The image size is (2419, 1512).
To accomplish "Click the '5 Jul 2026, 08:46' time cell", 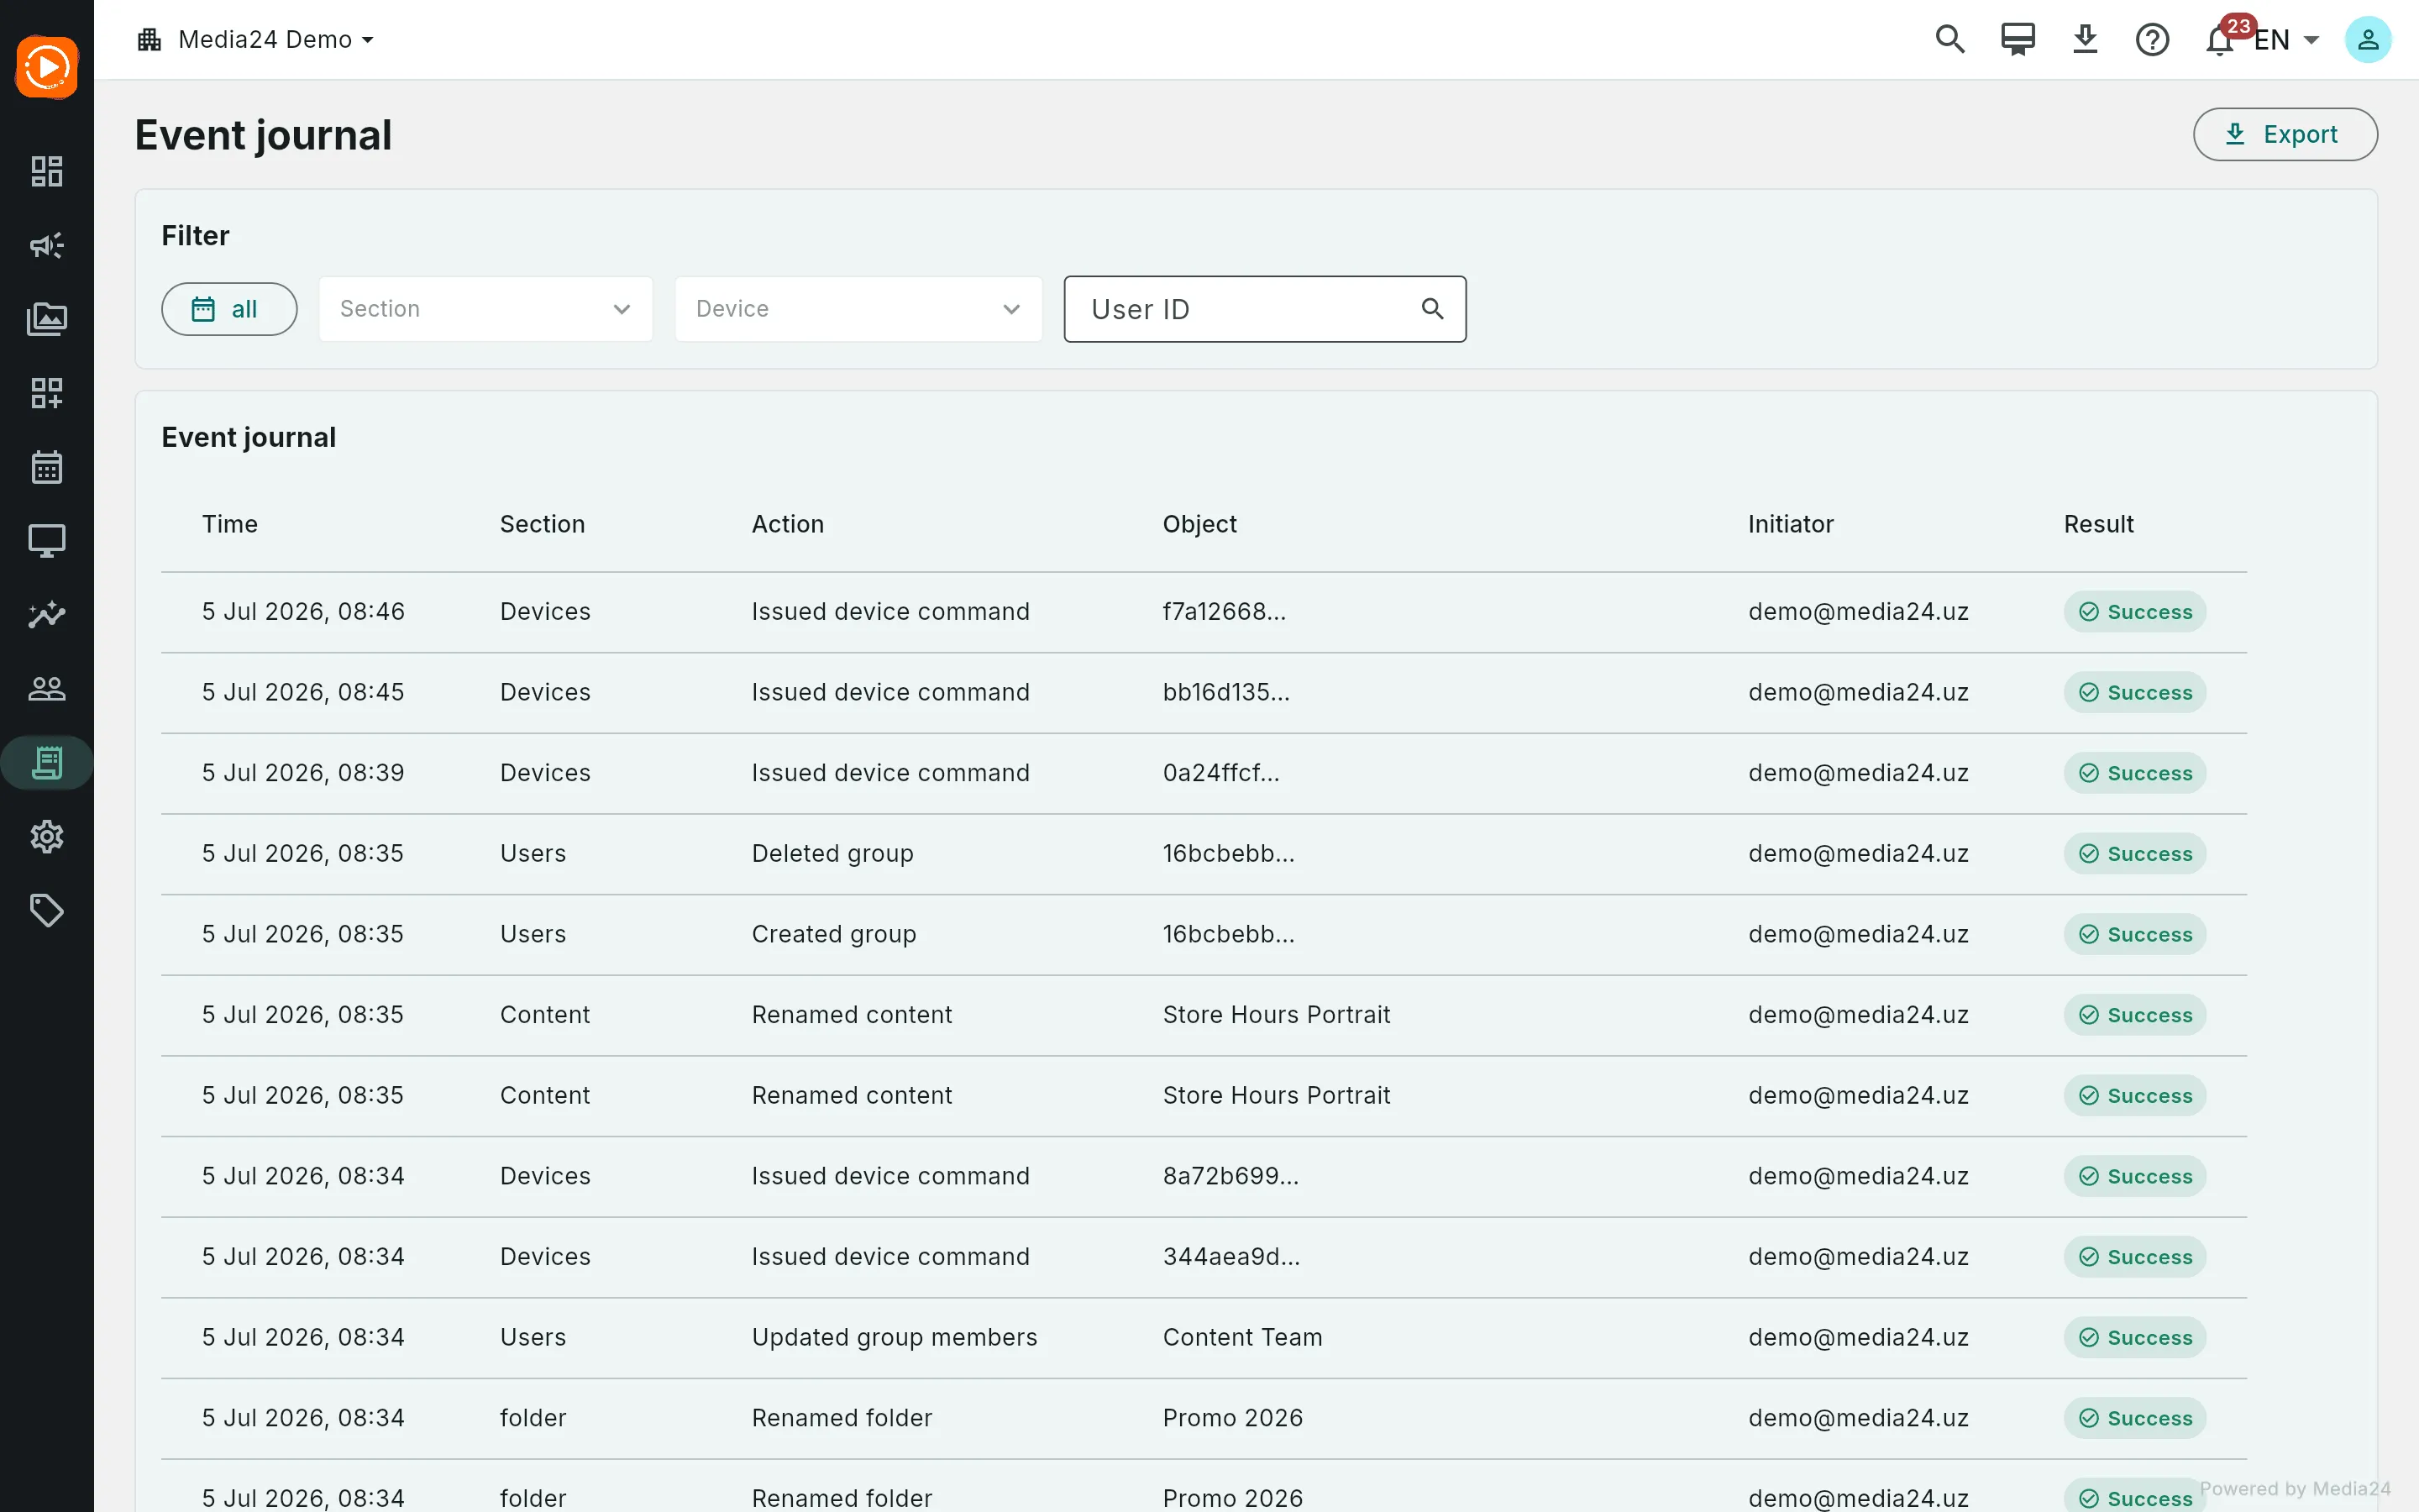I will tap(304, 611).
